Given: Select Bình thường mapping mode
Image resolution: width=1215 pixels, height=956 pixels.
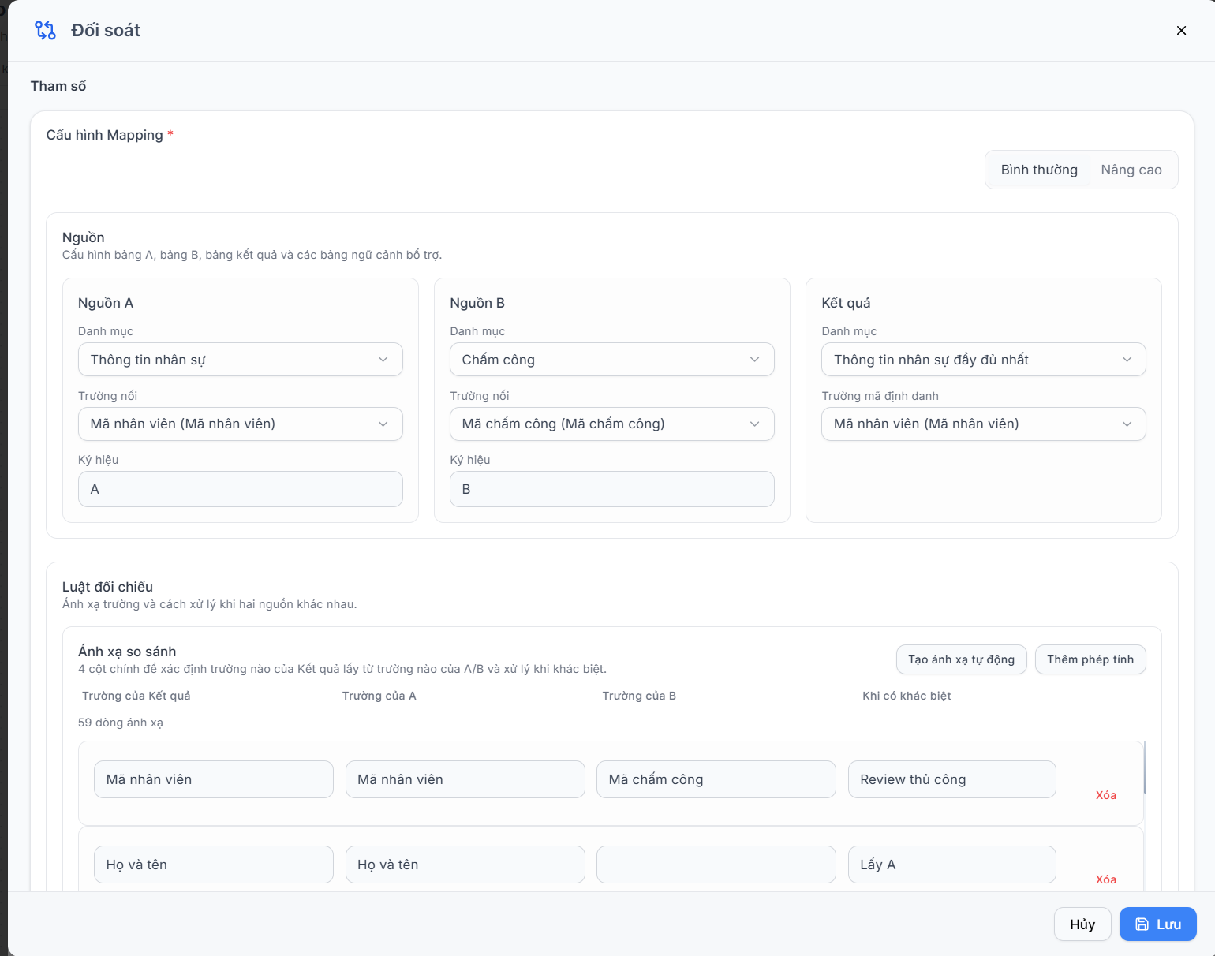Looking at the screenshot, I should click(1039, 170).
